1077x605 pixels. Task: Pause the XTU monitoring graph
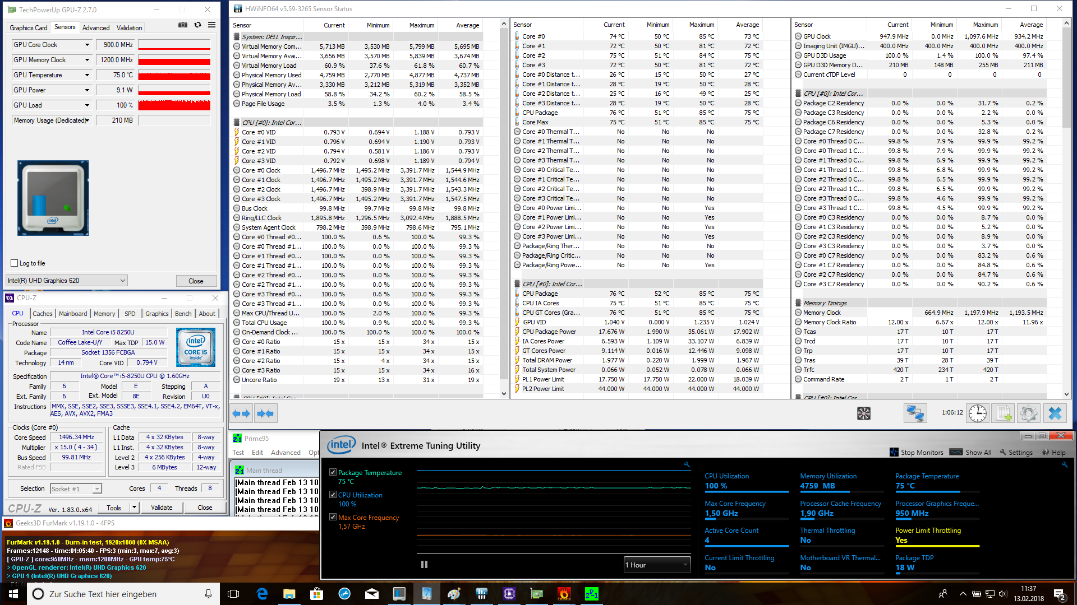pos(424,565)
